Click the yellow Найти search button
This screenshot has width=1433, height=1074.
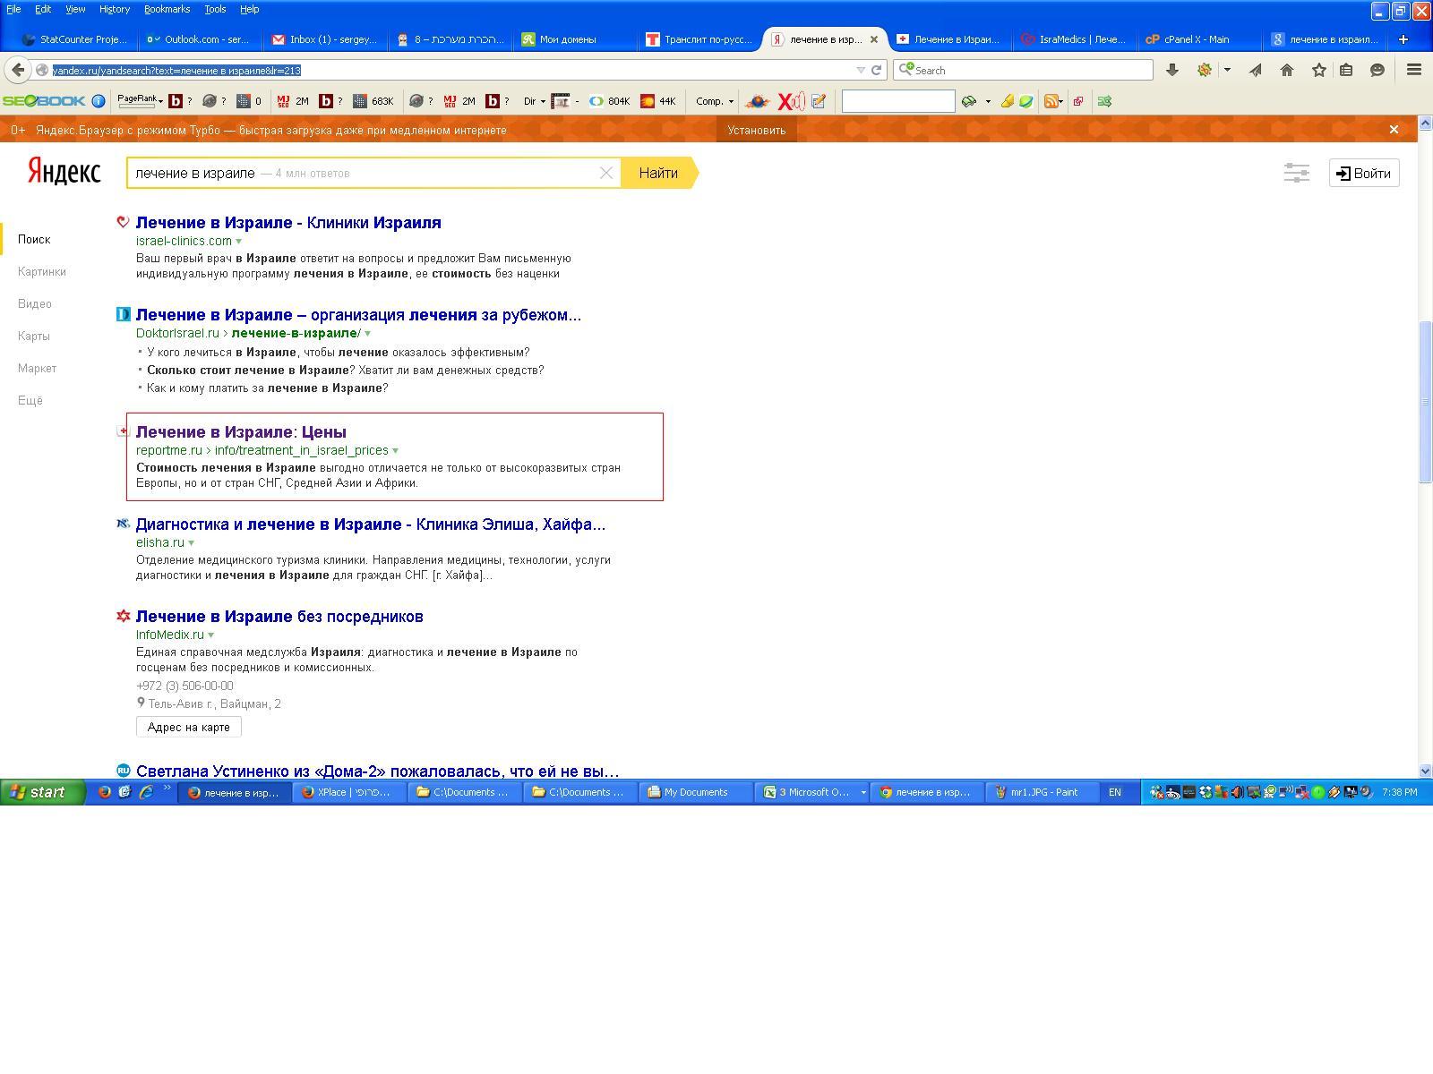pos(659,173)
